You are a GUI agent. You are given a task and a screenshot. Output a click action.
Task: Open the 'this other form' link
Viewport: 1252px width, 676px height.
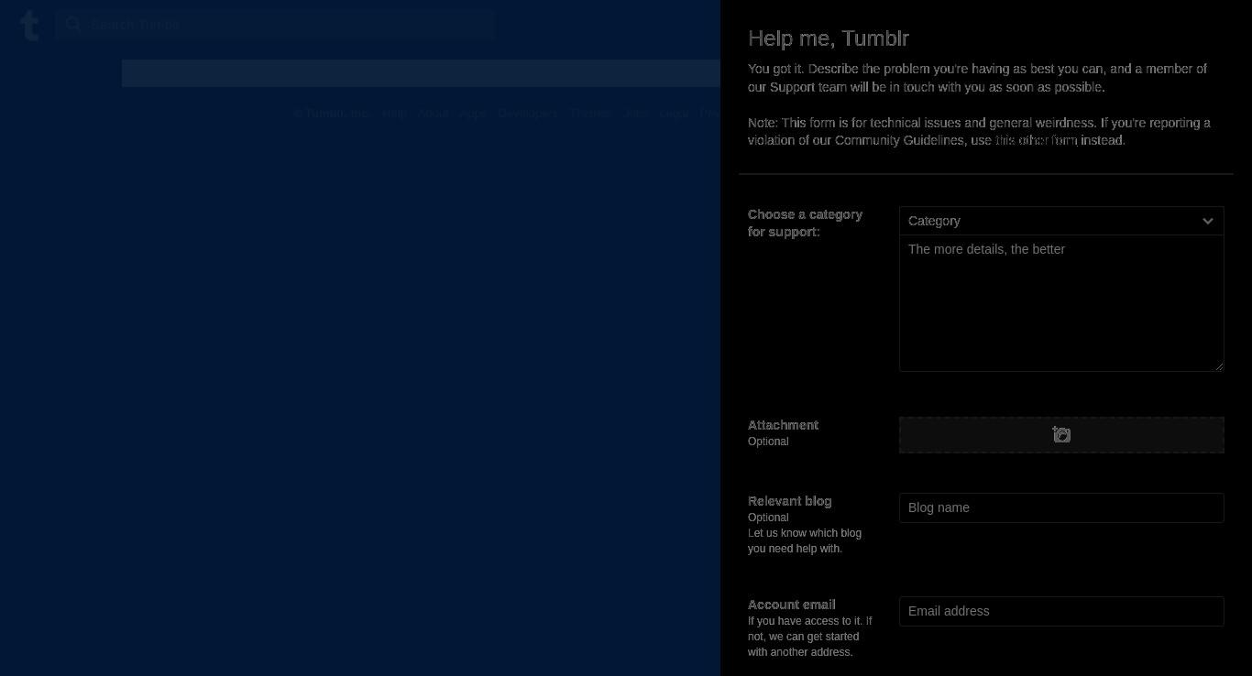tap(1036, 140)
